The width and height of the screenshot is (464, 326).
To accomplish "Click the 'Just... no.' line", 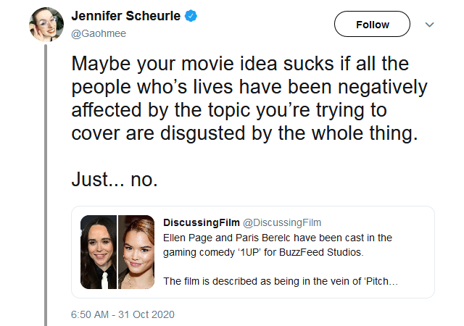I will (115, 180).
